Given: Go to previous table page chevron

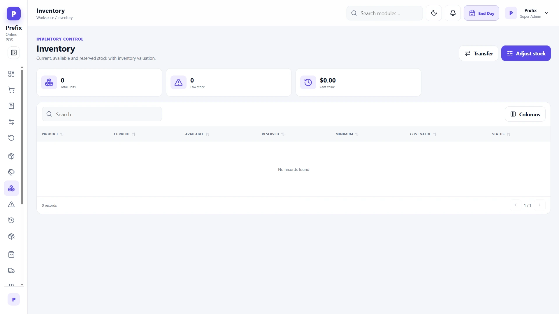Looking at the screenshot, I should (x=516, y=205).
